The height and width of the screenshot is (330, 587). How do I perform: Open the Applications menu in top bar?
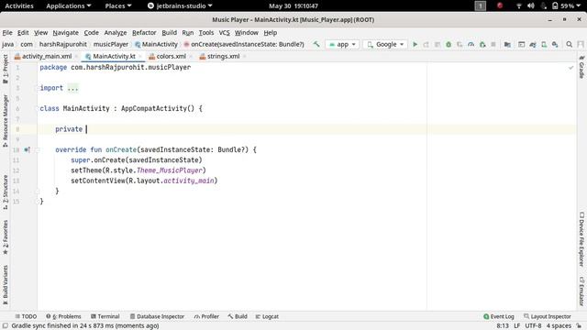[x=69, y=5]
